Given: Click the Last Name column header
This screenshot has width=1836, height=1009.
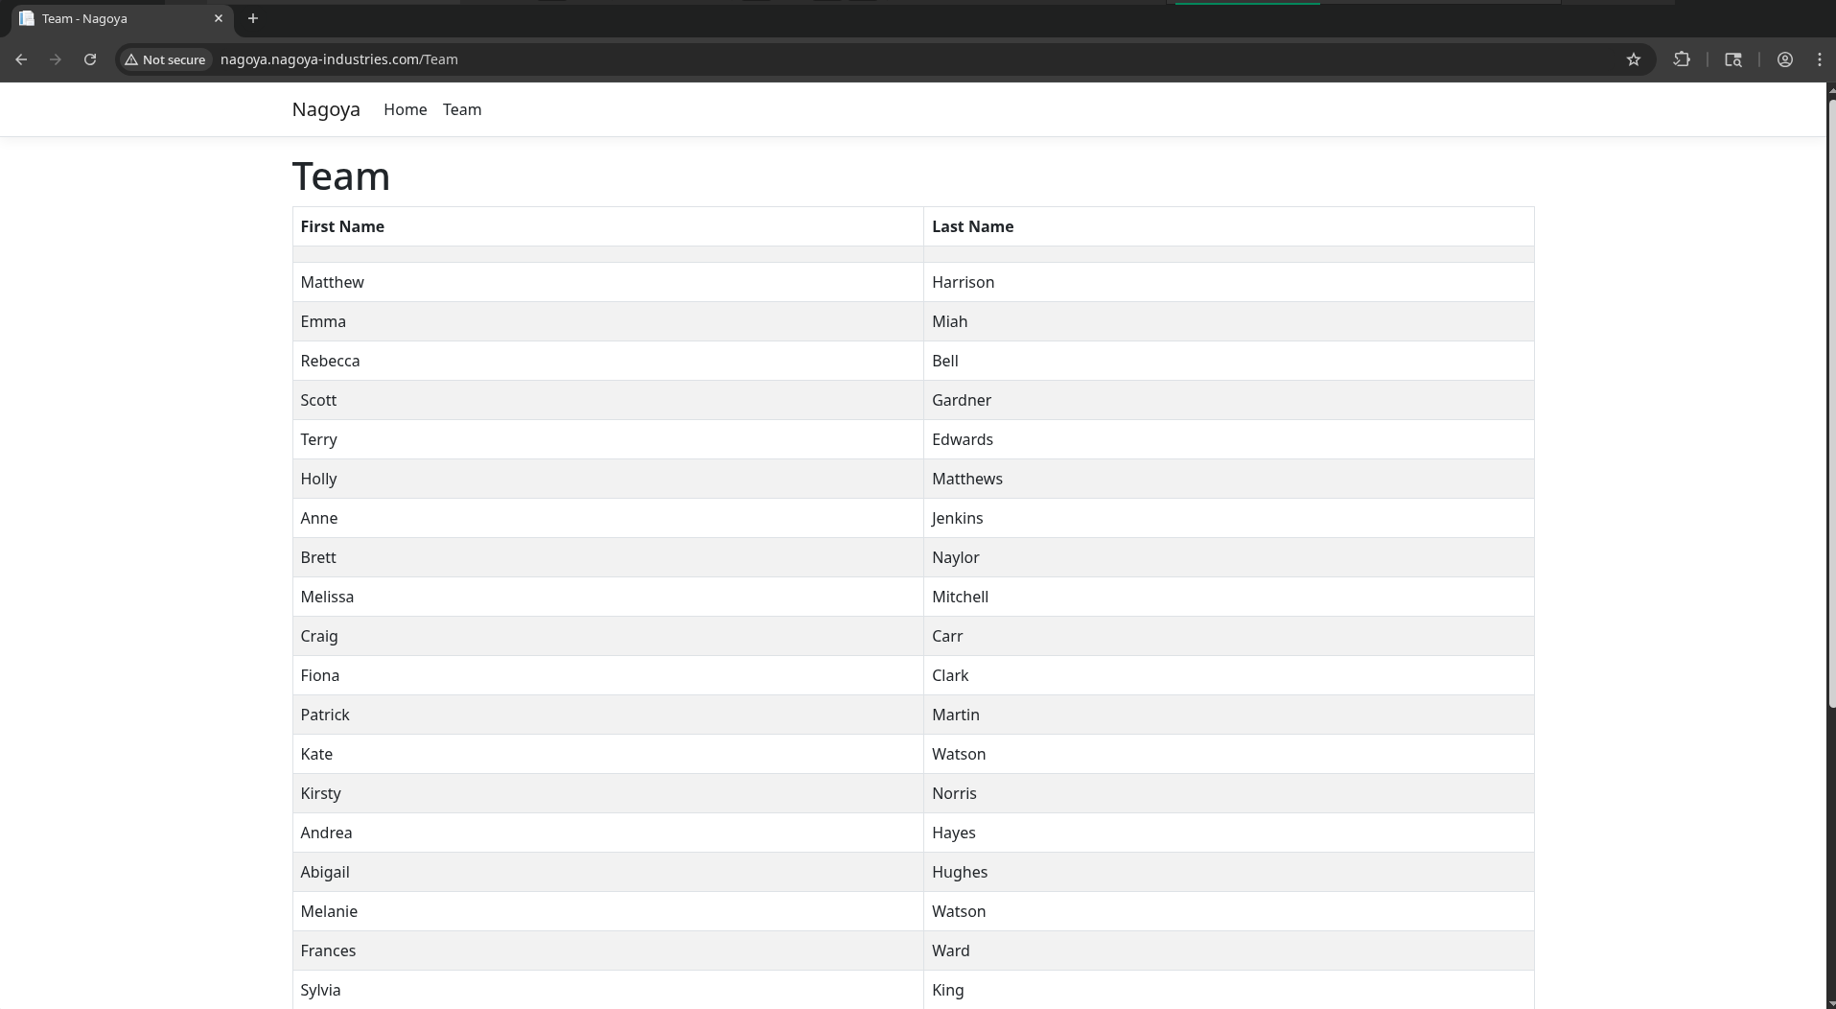Looking at the screenshot, I should tap(972, 226).
